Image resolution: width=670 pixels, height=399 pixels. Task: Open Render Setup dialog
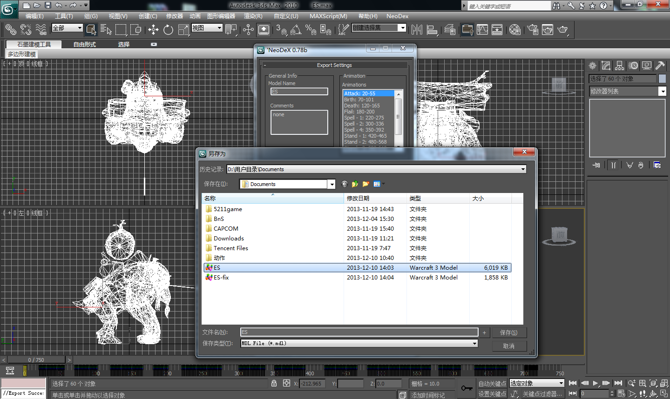(533, 30)
